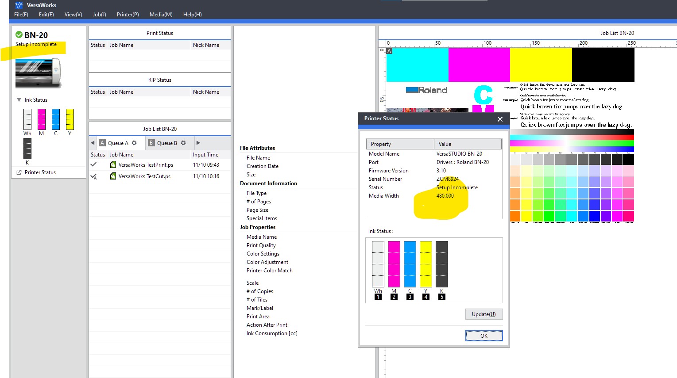This screenshot has width=677, height=378.
Task: Click the TestCut.ps status icon
Action: click(x=93, y=176)
